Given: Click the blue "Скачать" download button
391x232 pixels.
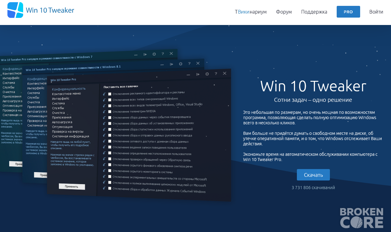Looking at the screenshot, I should (x=313, y=175).
